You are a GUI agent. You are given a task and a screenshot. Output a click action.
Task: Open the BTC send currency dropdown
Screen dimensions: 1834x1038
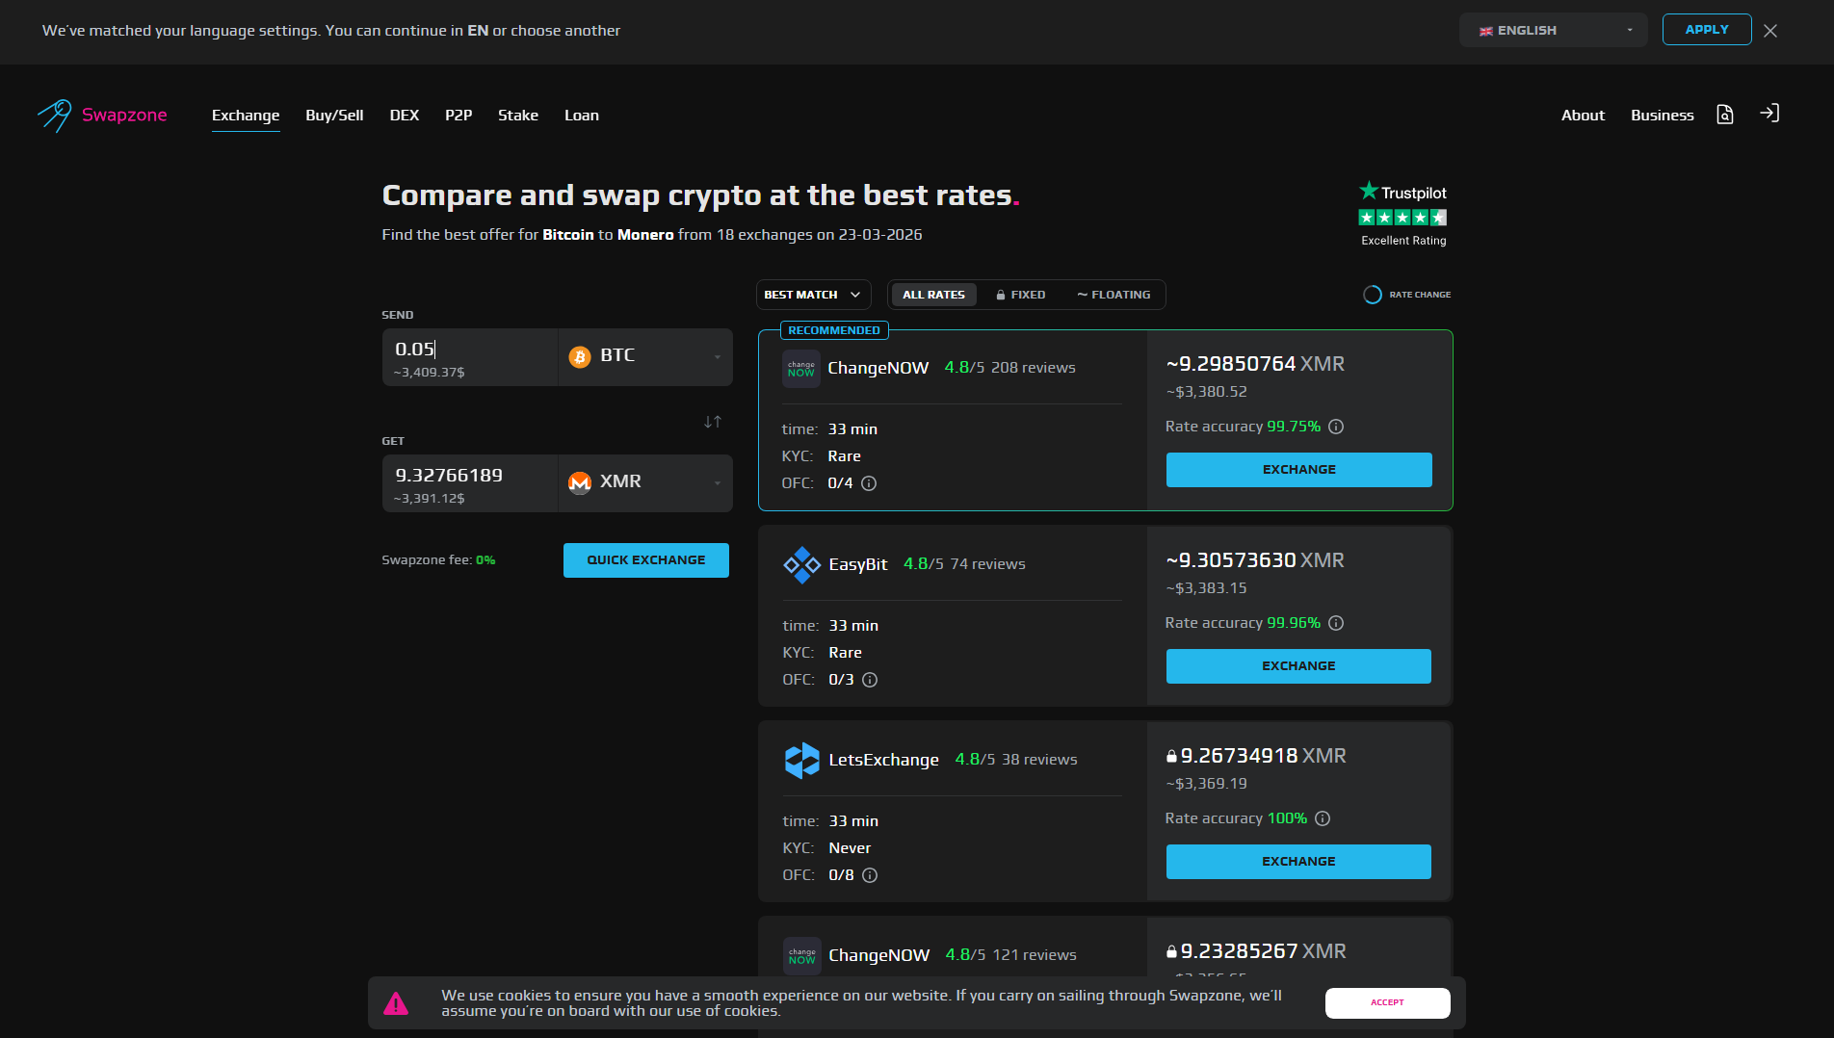pyautogui.click(x=645, y=356)
